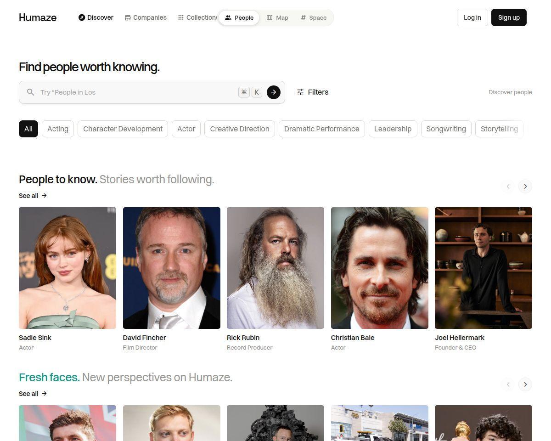This screenshot has width=551, height=441.
Task: Click the Founder & CEO subtitle
Action: [455, 348]
